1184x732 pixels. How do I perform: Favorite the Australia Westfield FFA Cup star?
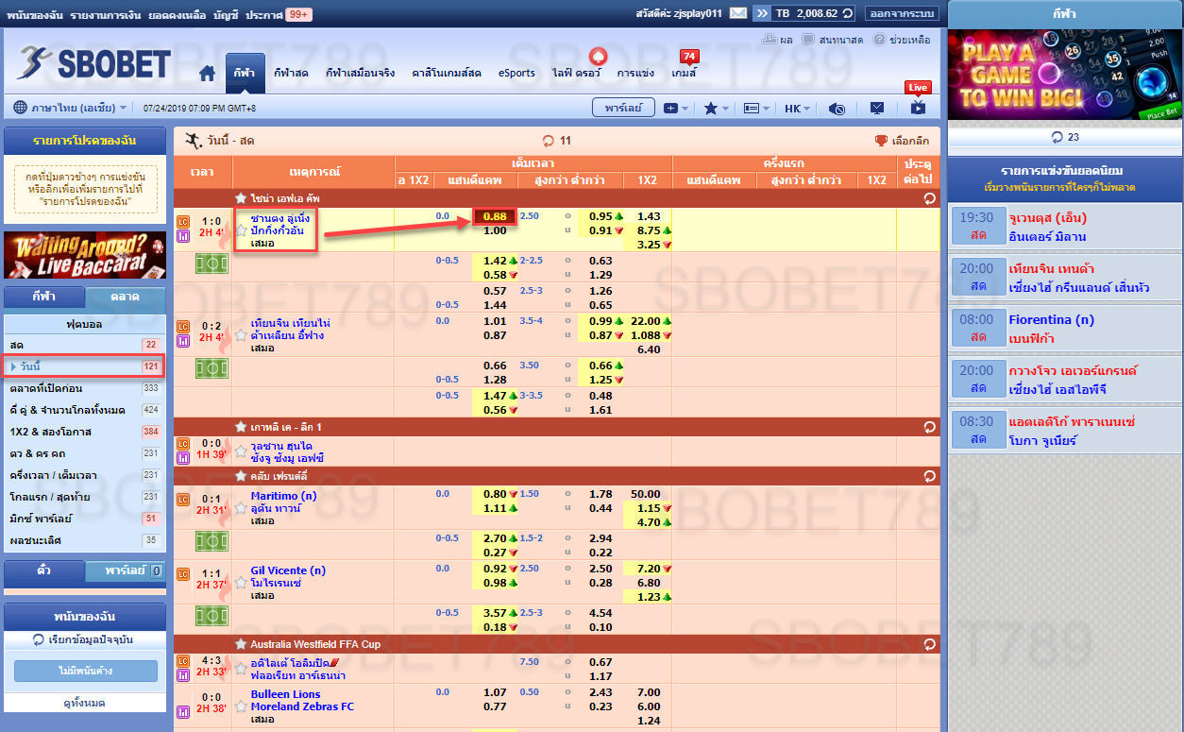coord(242,644)
